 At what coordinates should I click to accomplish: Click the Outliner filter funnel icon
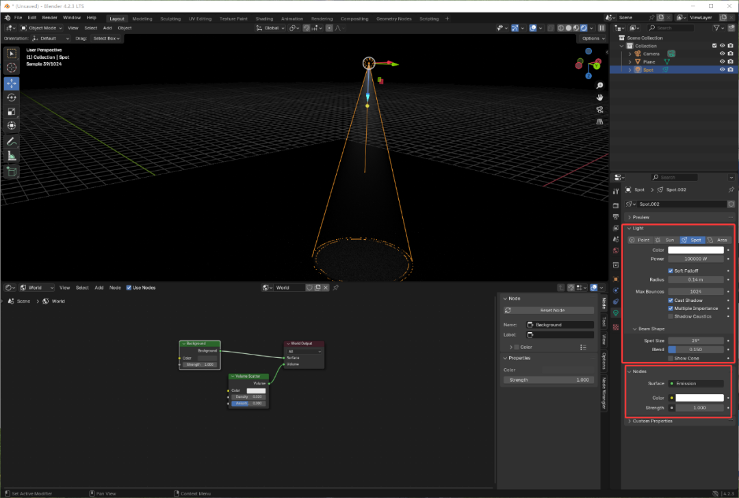716,28
